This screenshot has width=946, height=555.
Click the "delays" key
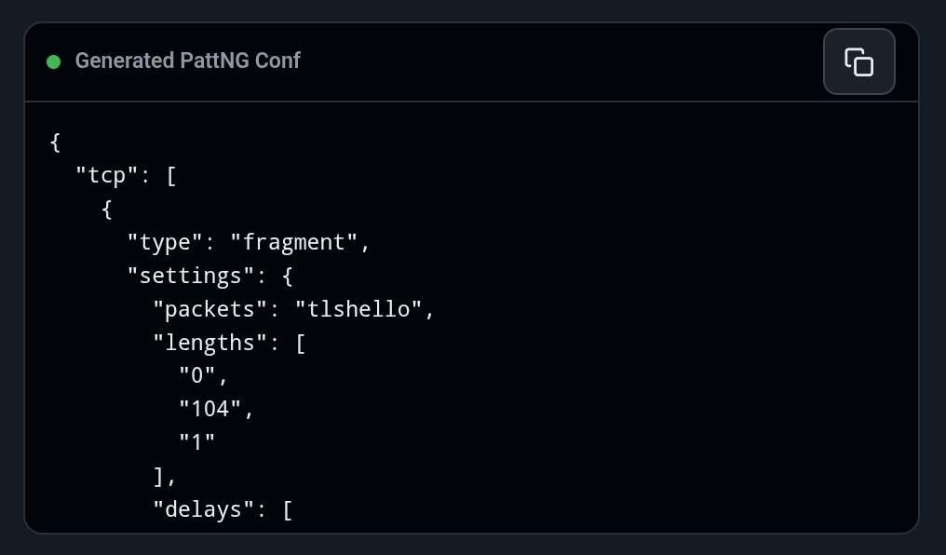(203, 509)
